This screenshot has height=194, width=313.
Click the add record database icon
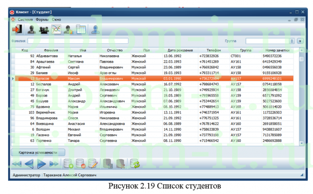point(68,164)
